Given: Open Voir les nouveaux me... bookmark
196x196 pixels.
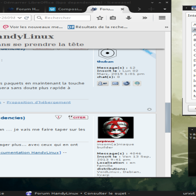Looking at the screenshot, I should (33, 27).
